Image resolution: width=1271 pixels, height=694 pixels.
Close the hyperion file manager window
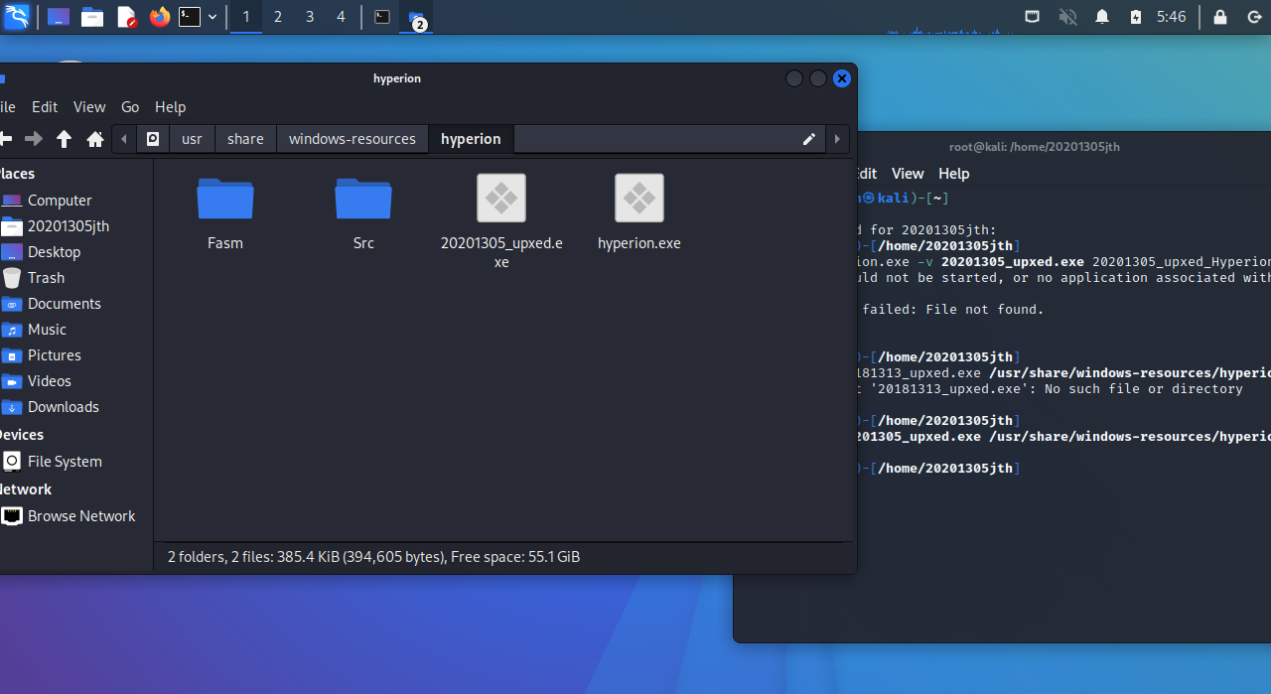[x=842, y=78]
